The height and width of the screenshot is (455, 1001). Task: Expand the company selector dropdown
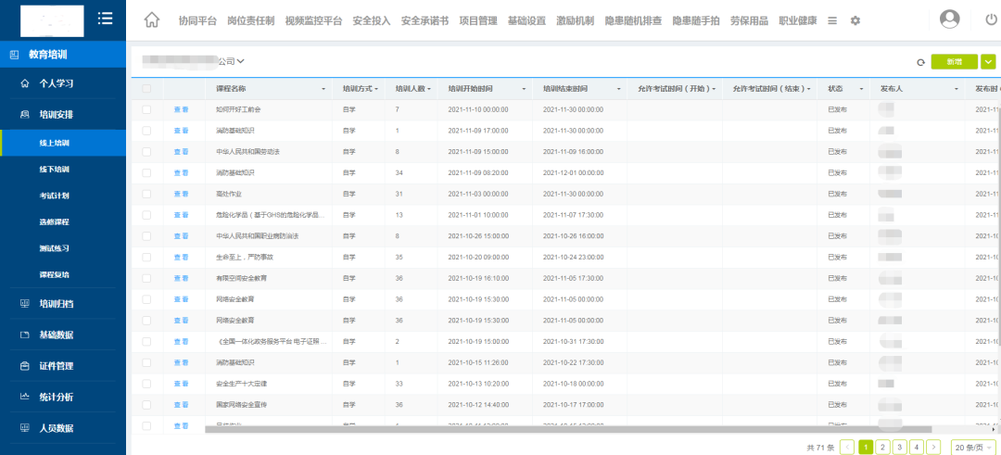click(240, 61)
